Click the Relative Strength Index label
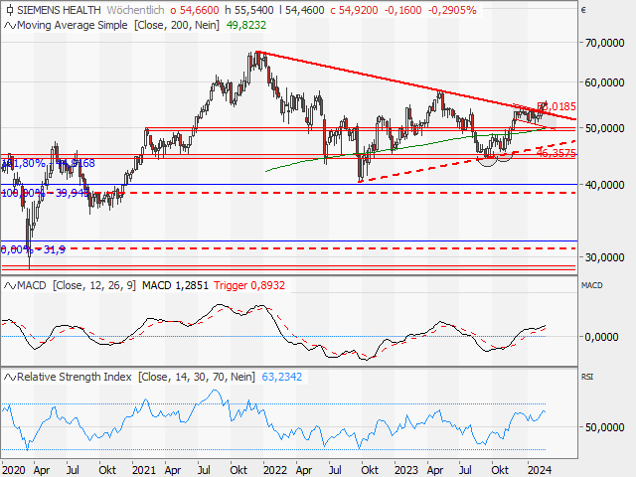The image size is (636, 477). click(75, 377)
